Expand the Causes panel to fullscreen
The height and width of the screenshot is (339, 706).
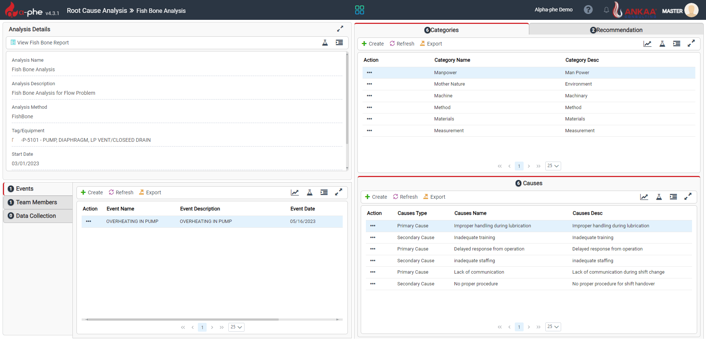point(688,197)
